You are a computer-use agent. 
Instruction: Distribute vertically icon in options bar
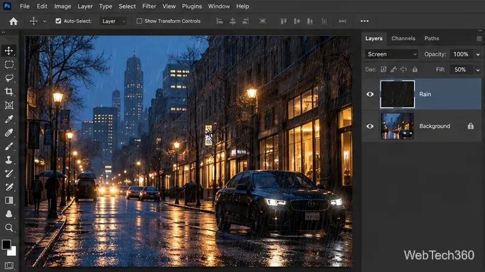point(263,21)
